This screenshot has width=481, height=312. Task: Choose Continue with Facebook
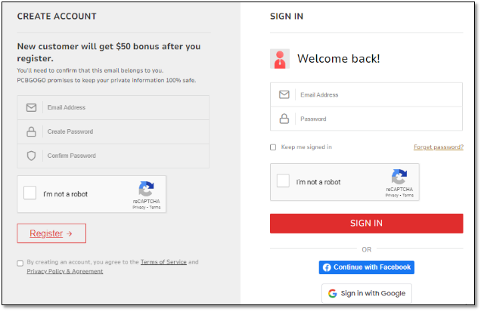[367, 267]
